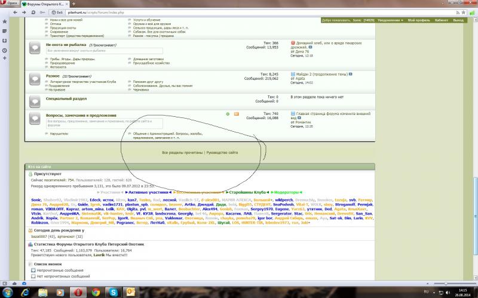The height and width of the screenshot is (298, 478).
Task: Open Opera sidebar history clock icon
Action: (x=5, y=51)
